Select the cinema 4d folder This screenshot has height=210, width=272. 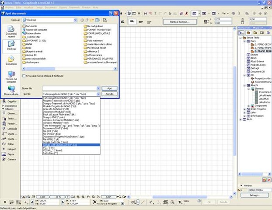(x=29, y=55)
